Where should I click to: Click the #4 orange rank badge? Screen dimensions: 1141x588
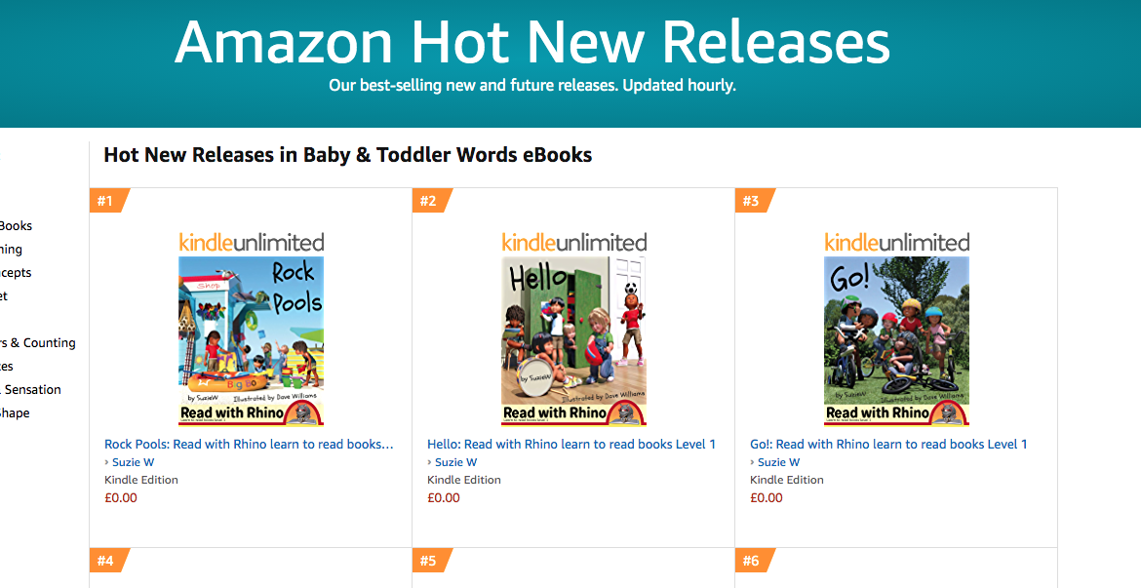pos(108,561)
